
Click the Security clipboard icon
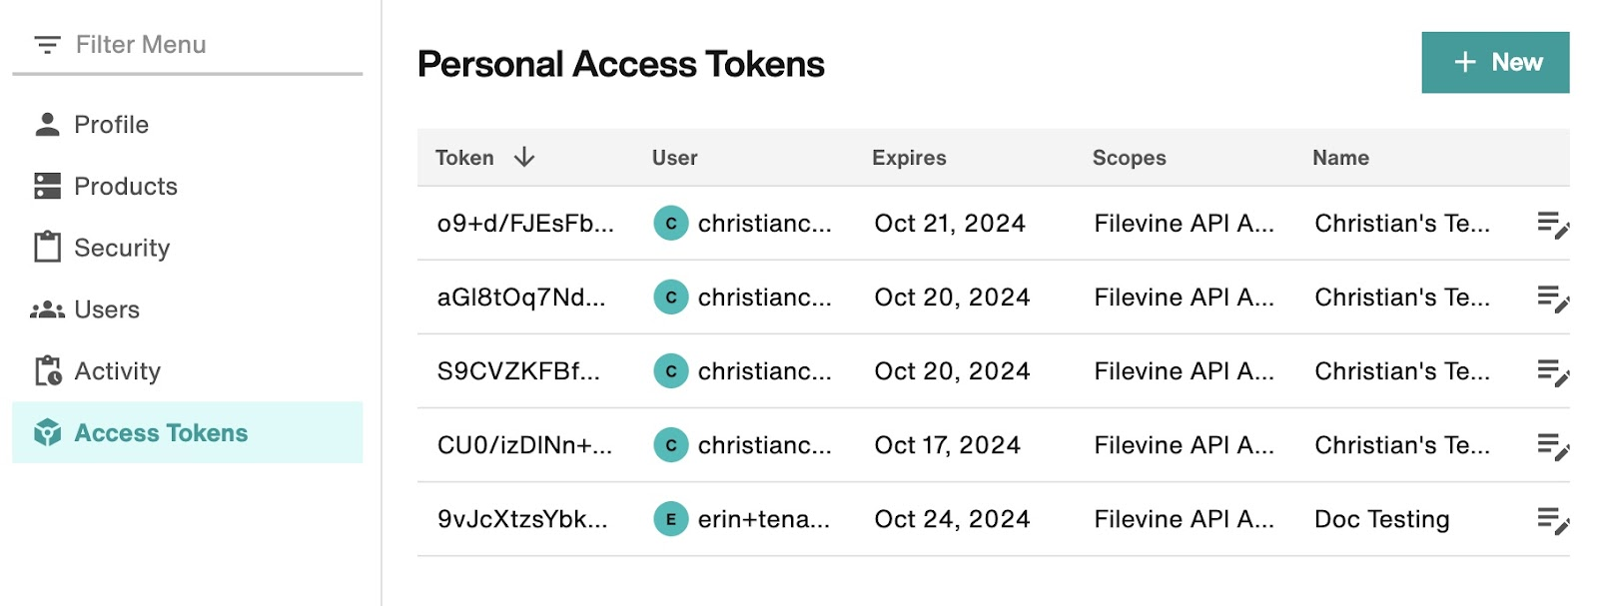click(x=47, y=248)
